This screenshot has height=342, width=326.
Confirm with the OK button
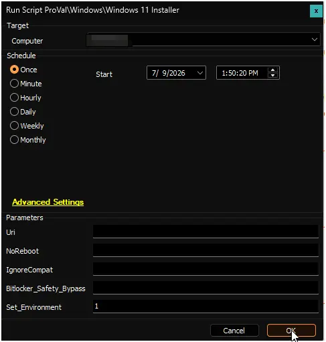coord(291,331)
